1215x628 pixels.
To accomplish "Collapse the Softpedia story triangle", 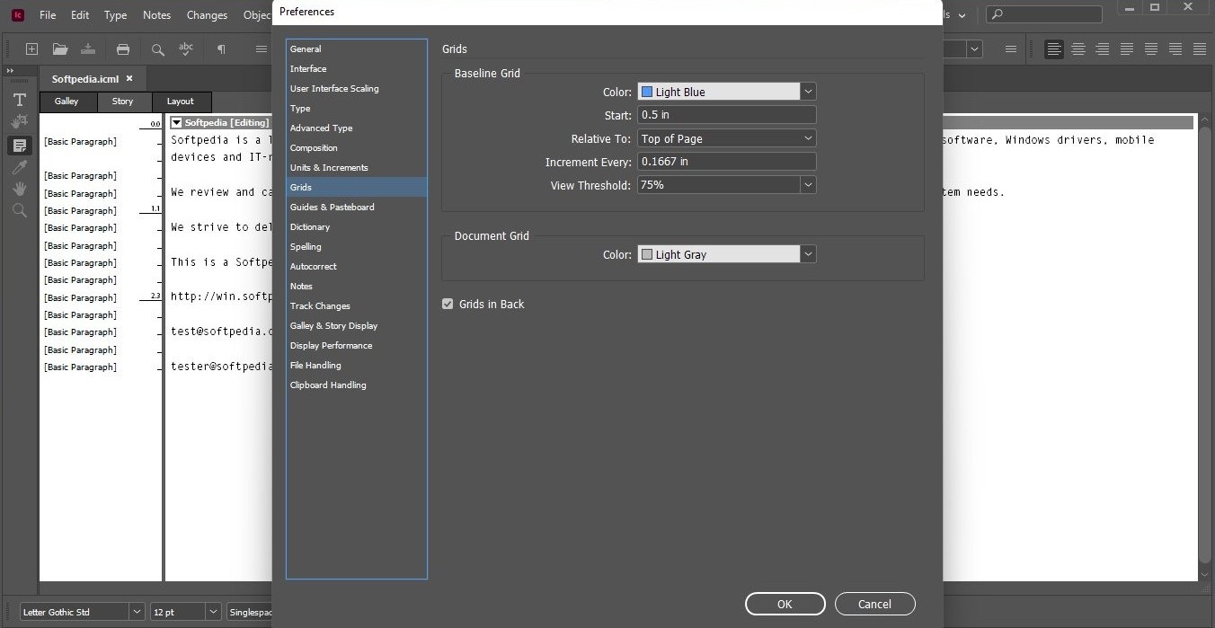I will (x=177, y=123).
